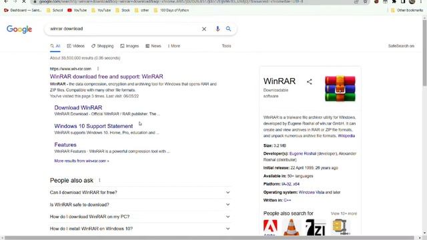Open the Features sitelink
The width and height of the screenshot is (427, 240).
(x=65, y=145)
